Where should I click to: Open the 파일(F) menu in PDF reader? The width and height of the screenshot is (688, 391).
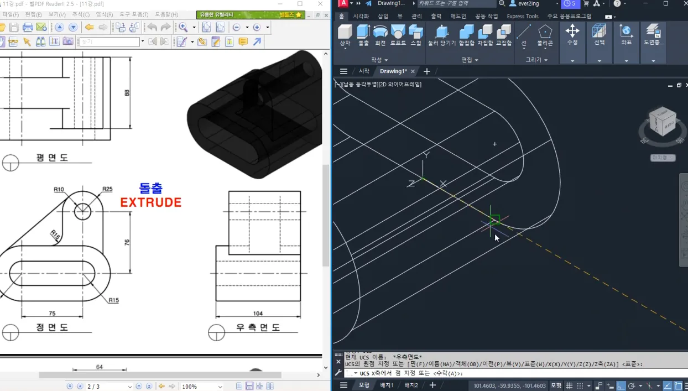(11, 14)
